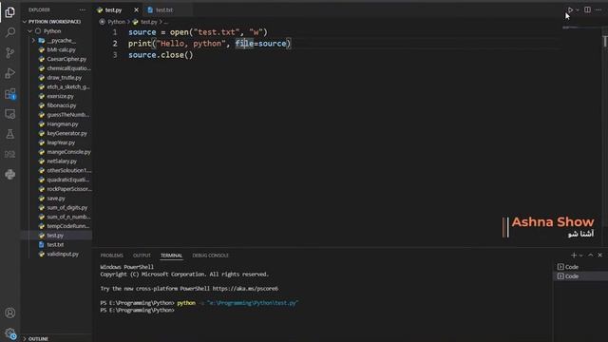Viewport: 608px width, 342px height.
Task: Select the first Code terminal entry
Action: tap(580, 267)
